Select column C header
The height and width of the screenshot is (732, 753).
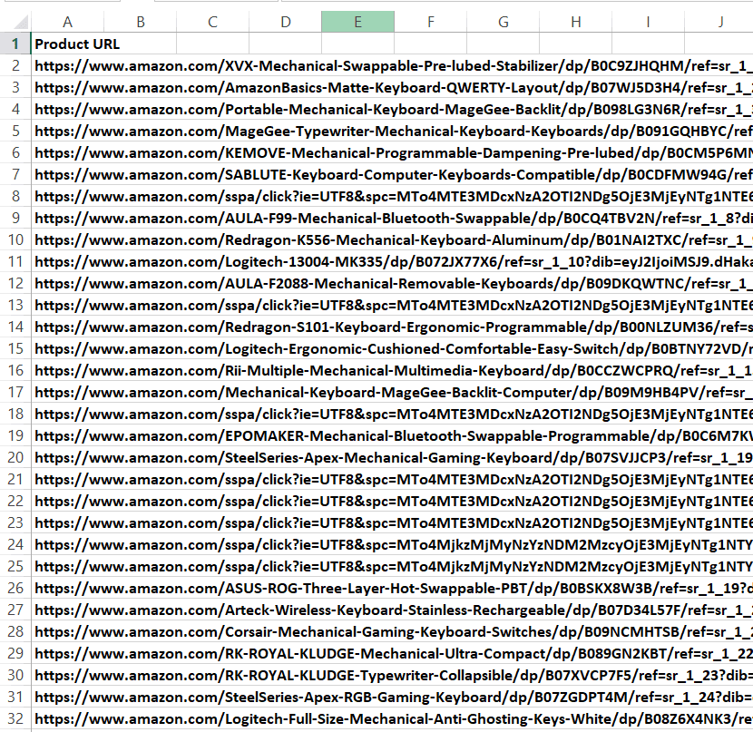pos(212,22)
